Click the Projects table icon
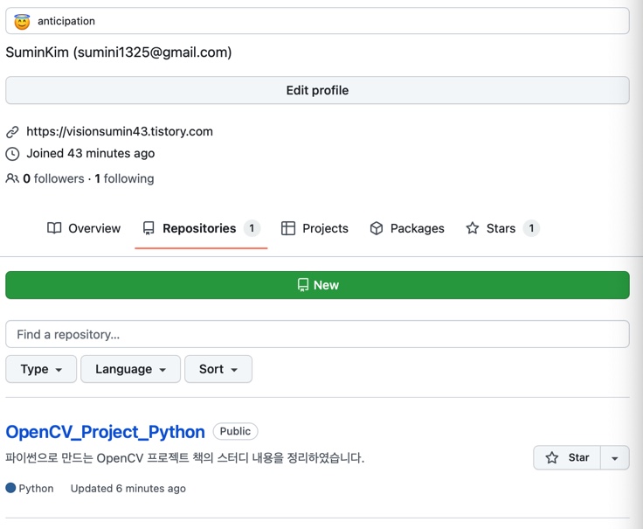The height and width of the screenshot is (529, 643). point(288,228)
